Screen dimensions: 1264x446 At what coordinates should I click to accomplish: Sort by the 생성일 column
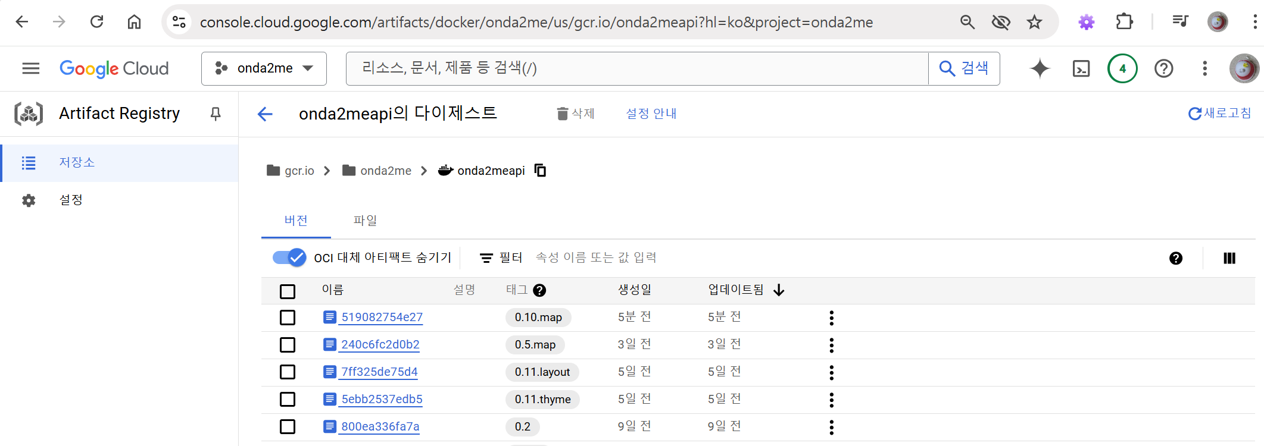coord(635,290)
